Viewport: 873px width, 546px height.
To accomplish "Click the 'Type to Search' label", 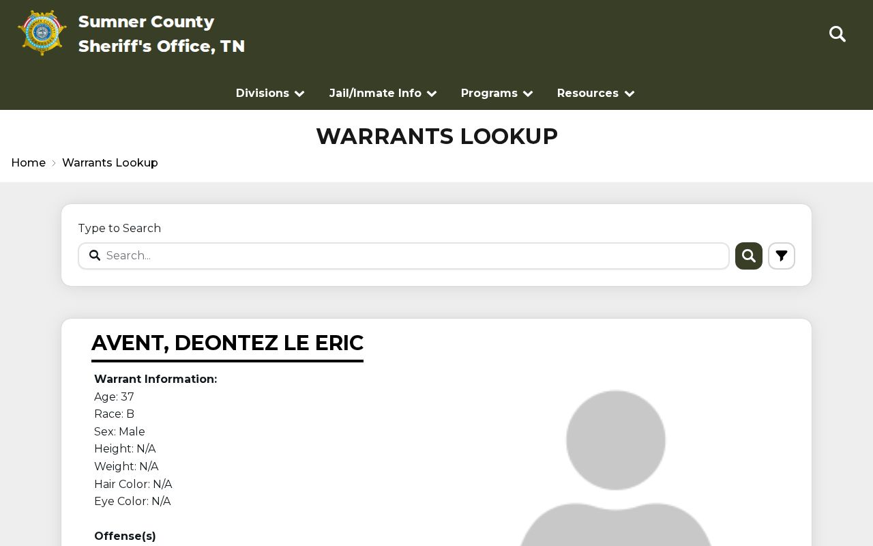I will click(119, 228).
